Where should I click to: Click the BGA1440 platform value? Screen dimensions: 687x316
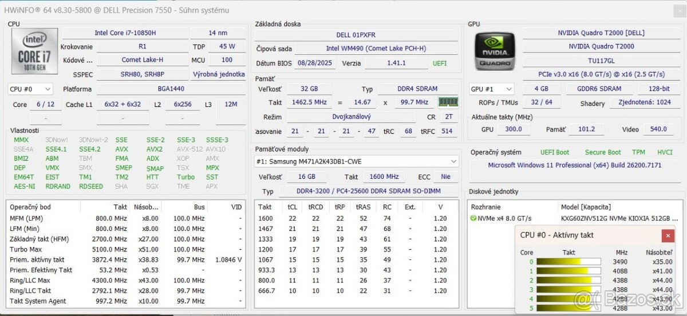(171, 89)
